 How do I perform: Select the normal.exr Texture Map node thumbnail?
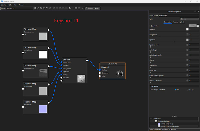click(x=43, y=109)
